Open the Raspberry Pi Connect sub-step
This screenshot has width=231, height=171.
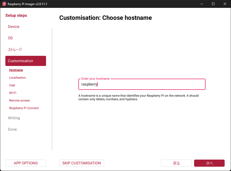point(24,108)
